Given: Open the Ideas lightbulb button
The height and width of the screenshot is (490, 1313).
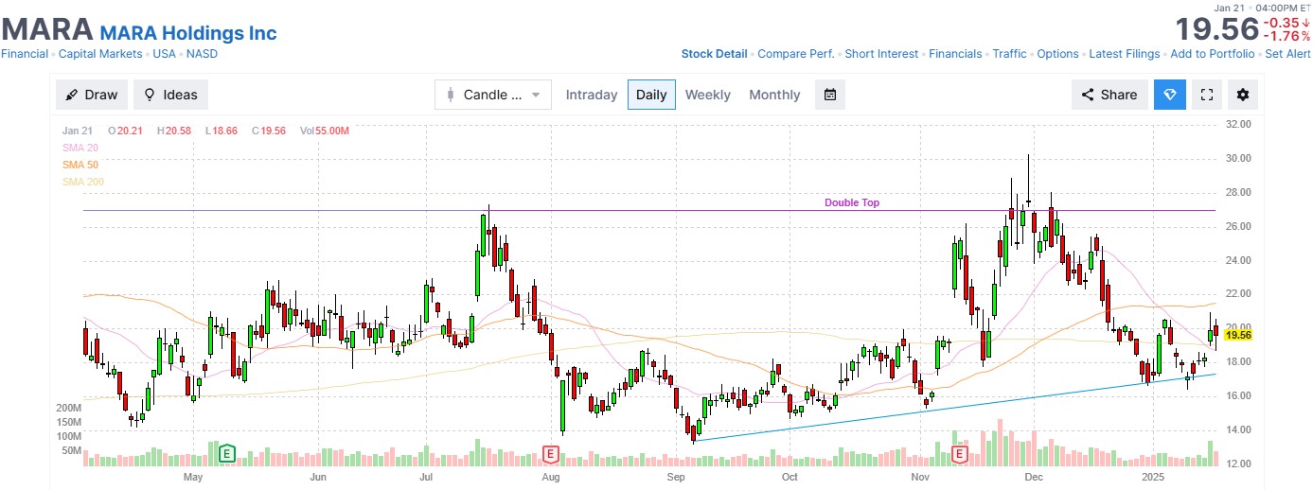Looking at the screenshot, I should [x=170, y=95].
